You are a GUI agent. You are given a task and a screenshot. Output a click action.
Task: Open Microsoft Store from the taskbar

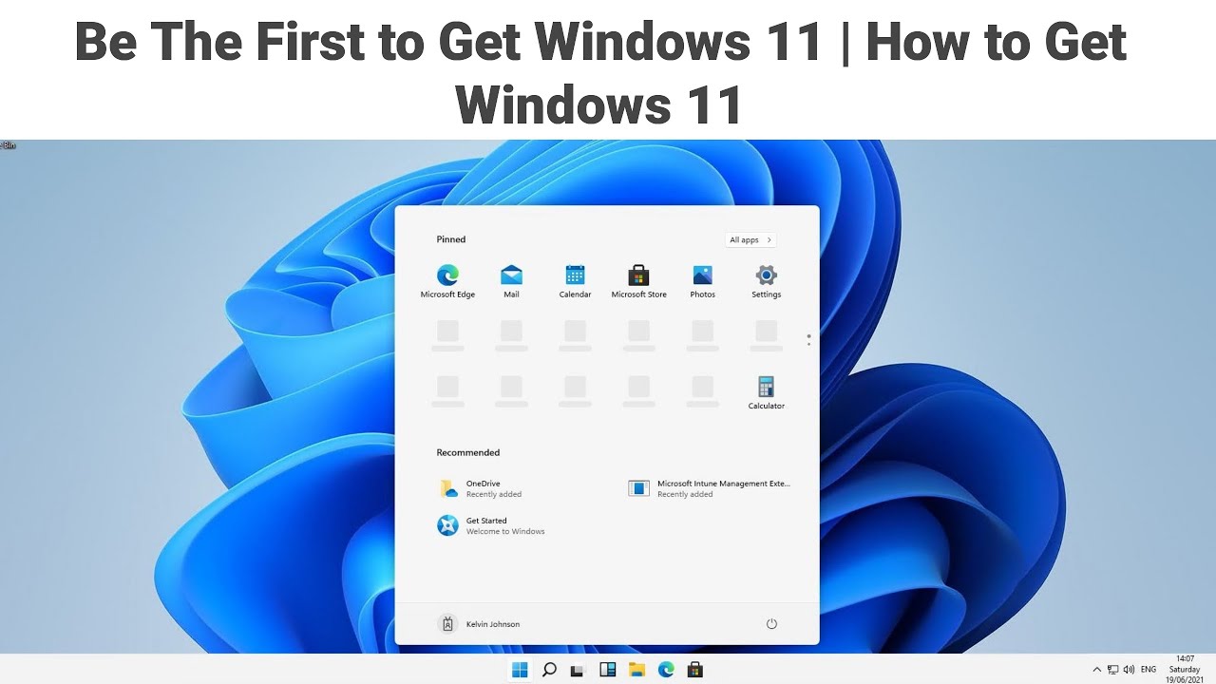[x=695, y=670]
